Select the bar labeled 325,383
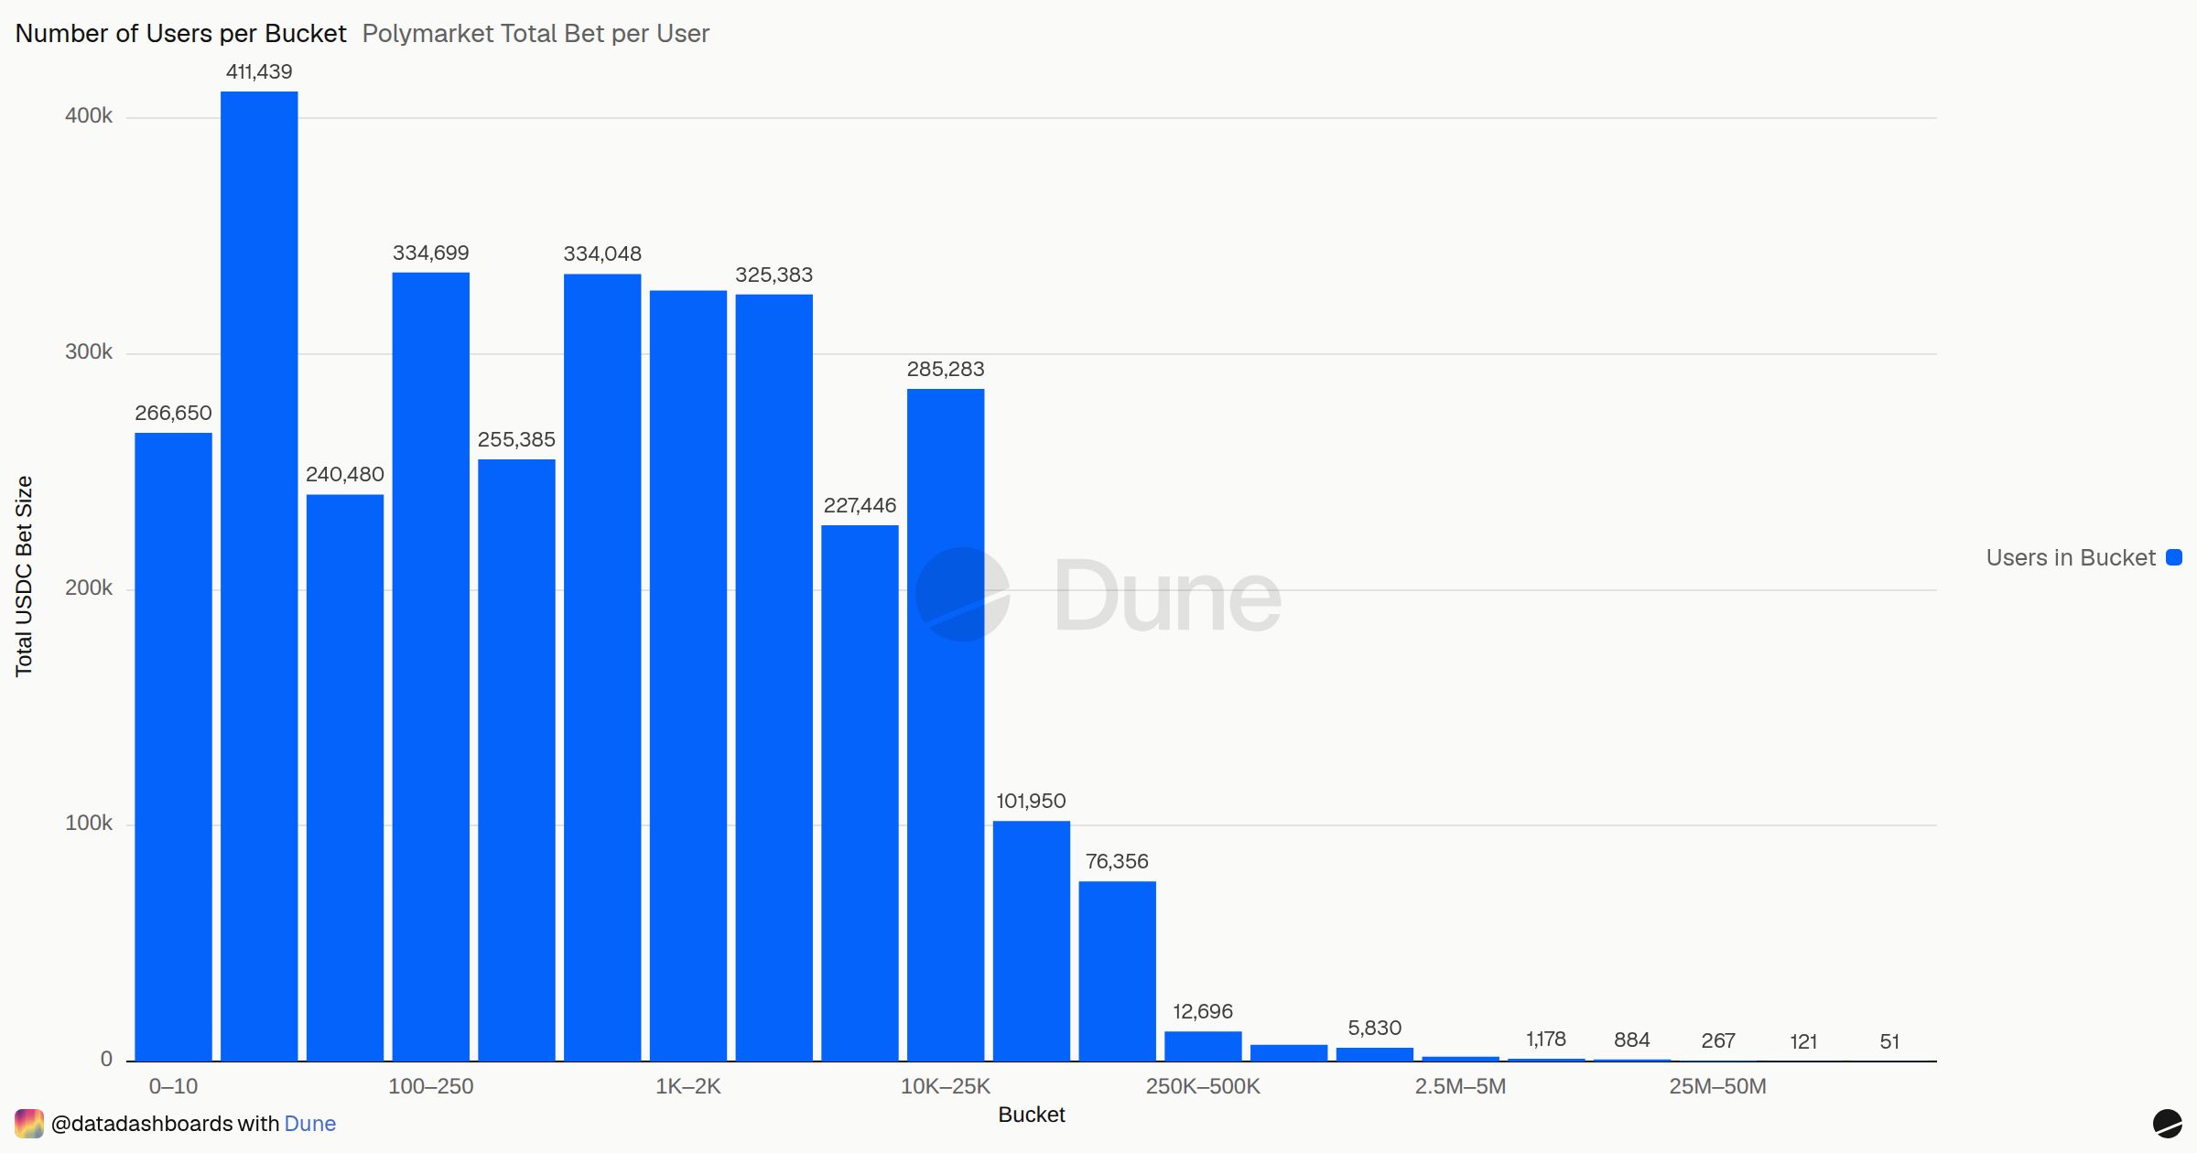The image size is (2197, 1153). point(774,678)
